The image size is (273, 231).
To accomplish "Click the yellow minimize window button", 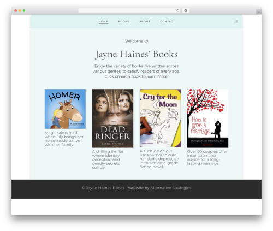I will coord(20,10).
